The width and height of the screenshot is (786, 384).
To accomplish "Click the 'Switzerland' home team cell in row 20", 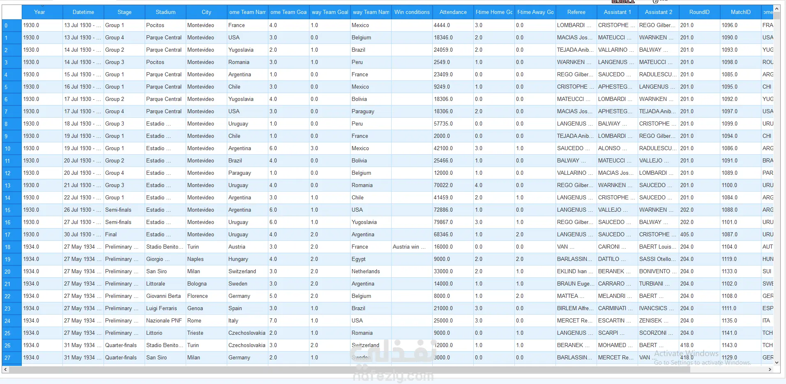I will 248,272.
